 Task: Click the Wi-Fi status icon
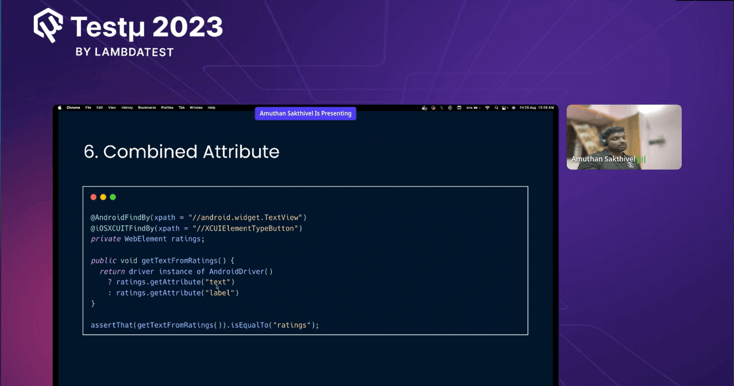(487, 108)
